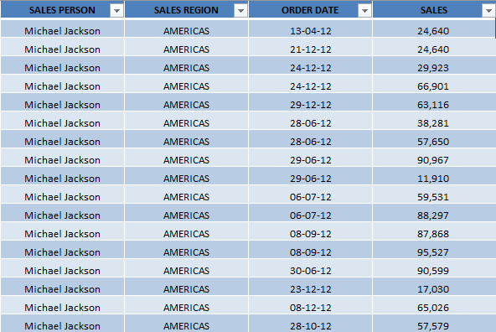The height and width of the screenshot is (332, 496).
Task: Open the SALES REGION filter dropdown
Action: [x=240, y=11]
